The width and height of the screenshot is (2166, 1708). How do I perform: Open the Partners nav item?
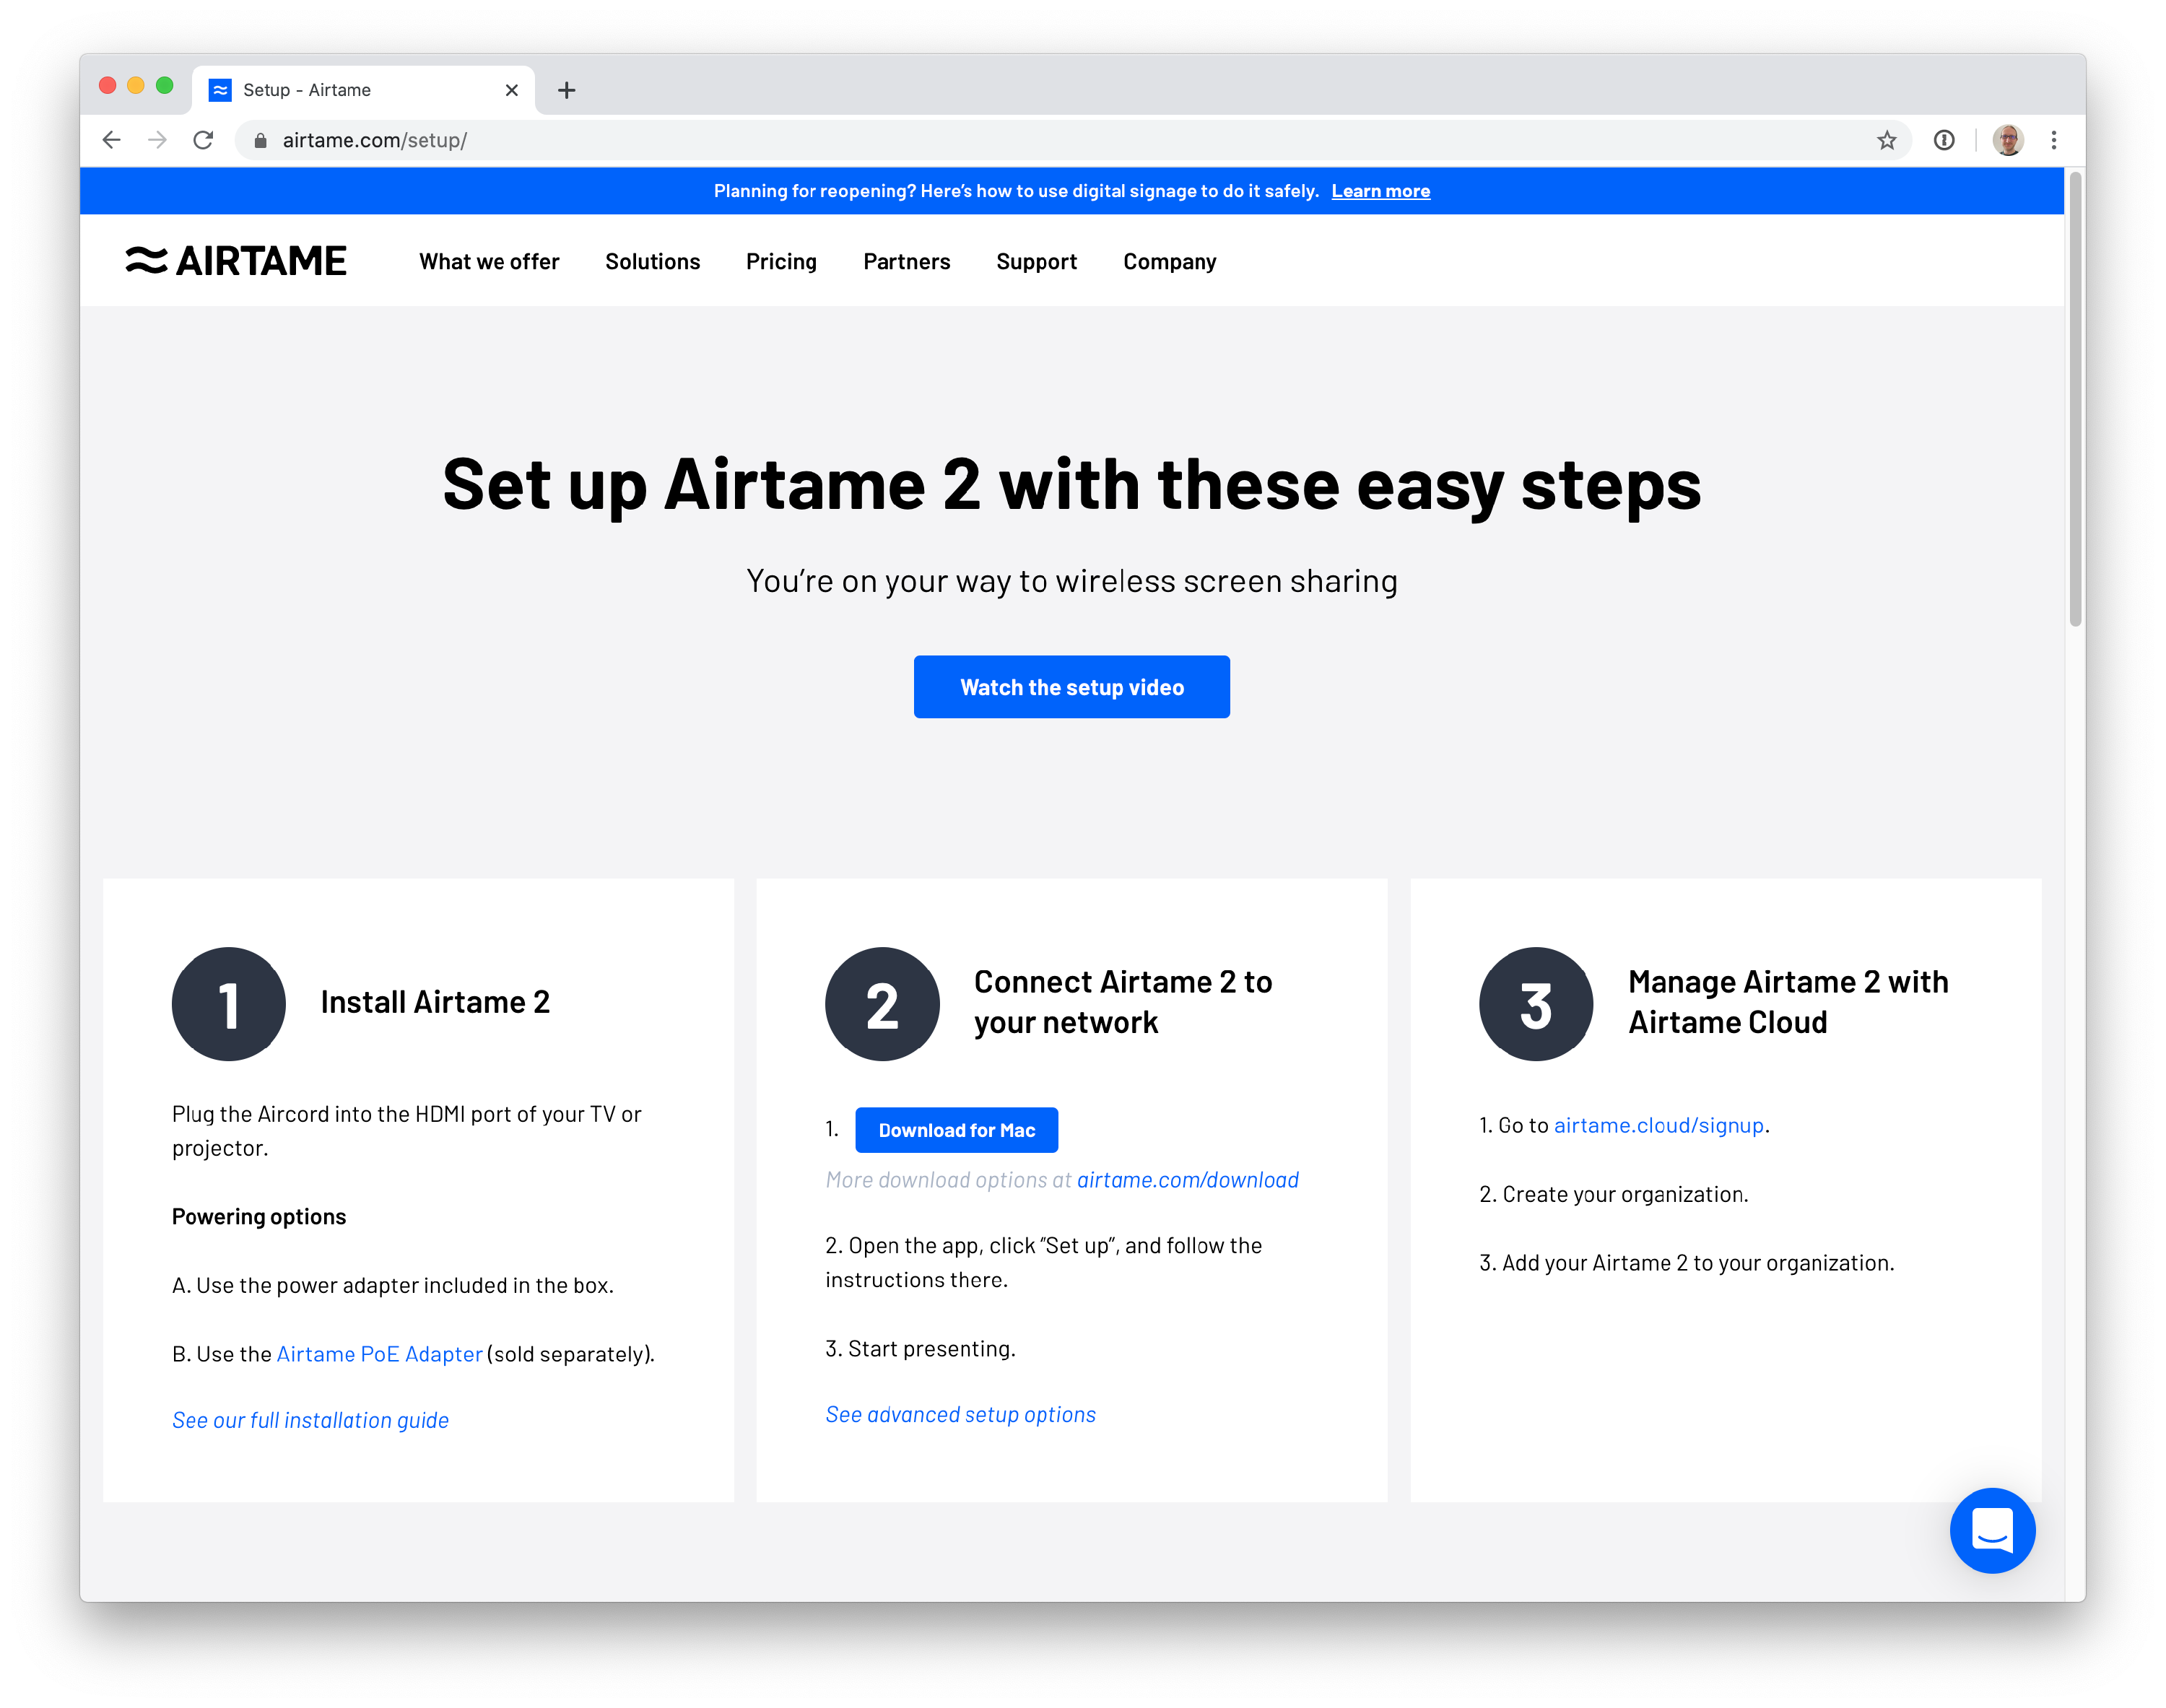tap(906, 262)
